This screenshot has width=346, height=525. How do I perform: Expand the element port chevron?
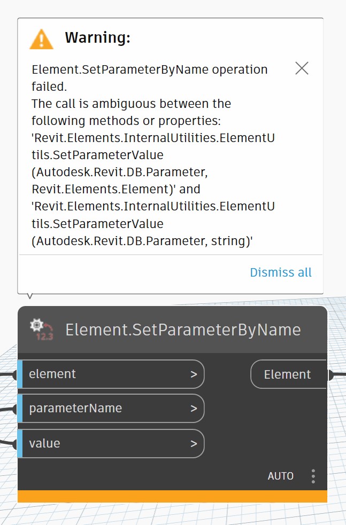click(194, 374)
